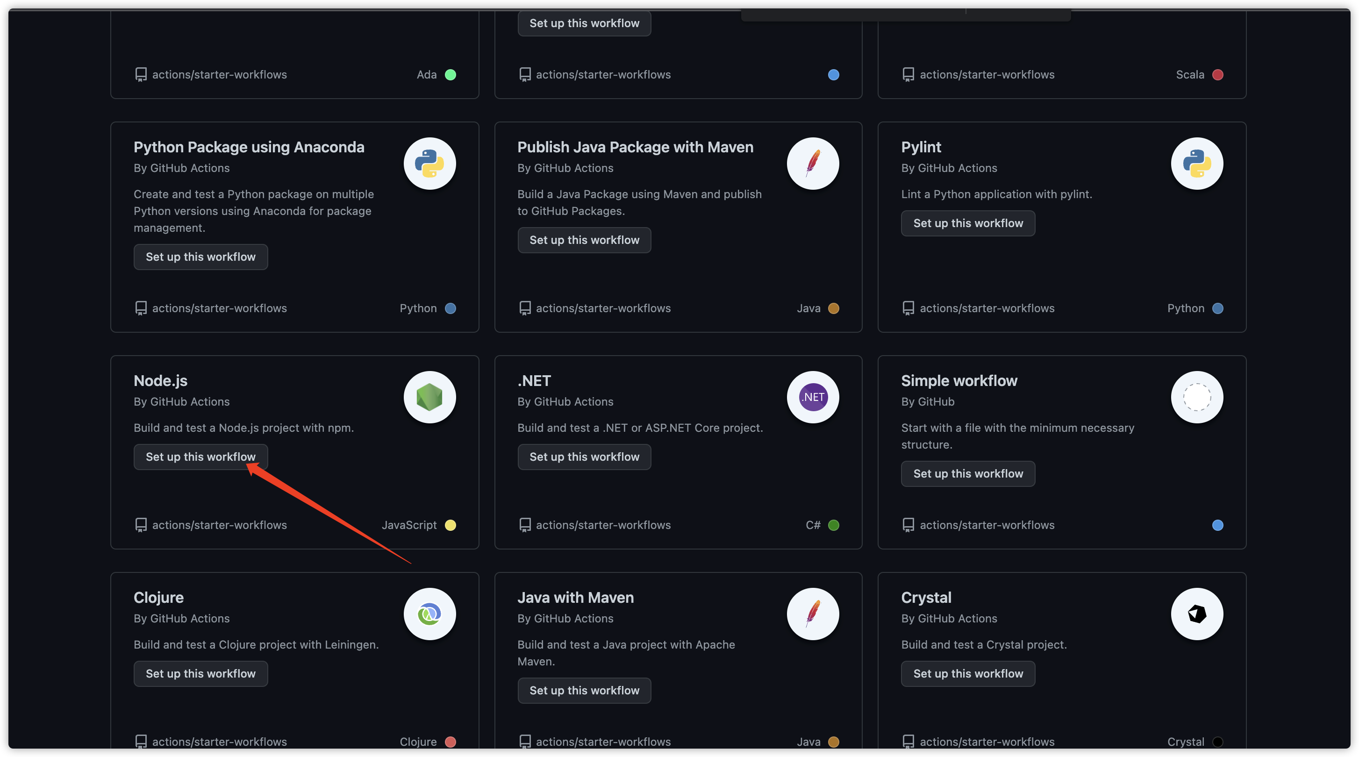This screenshot has width=1359, height=757.
Task: Set up the Node.js workflow
Action: 200,457
